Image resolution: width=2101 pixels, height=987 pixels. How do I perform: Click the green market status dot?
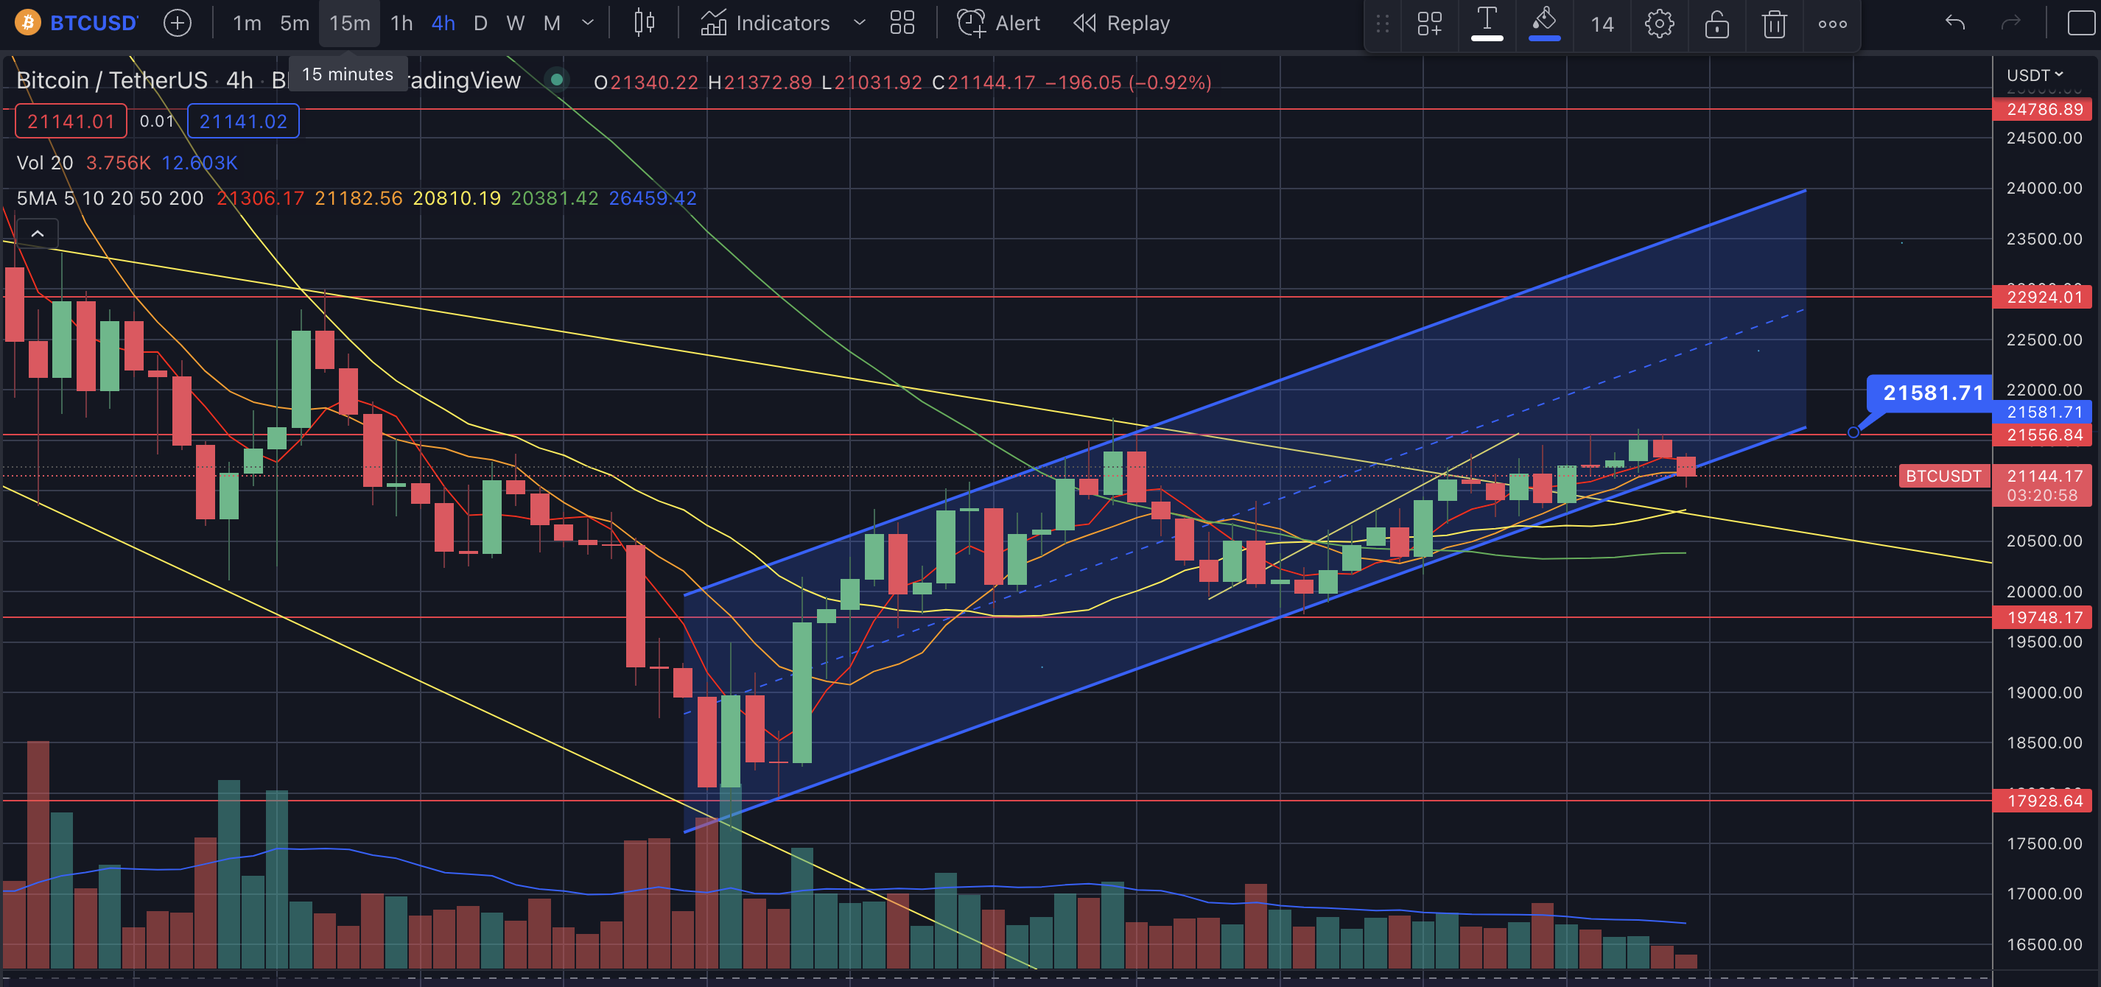pyautogui.click(x=556, y=80)
